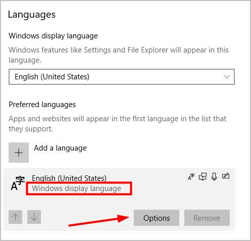Click the Languages page heading

[x=32, y=15]
